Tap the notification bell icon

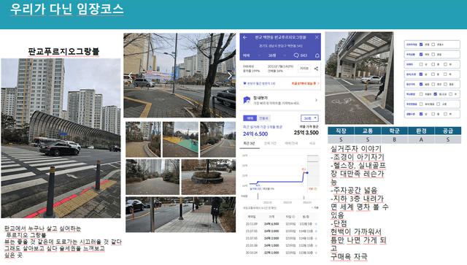[x=317, y=55]
